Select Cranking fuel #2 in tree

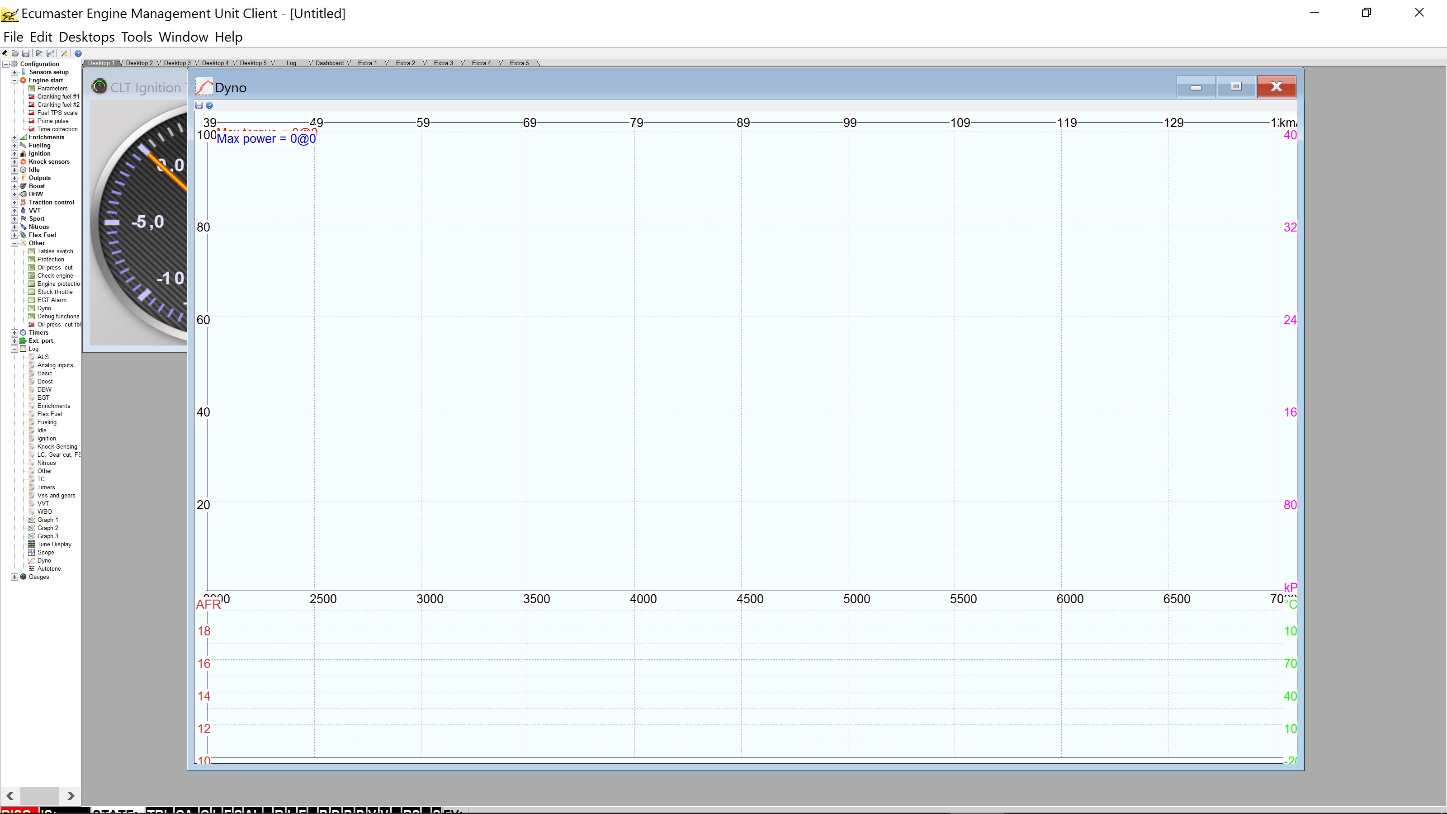tap(58, 105)
